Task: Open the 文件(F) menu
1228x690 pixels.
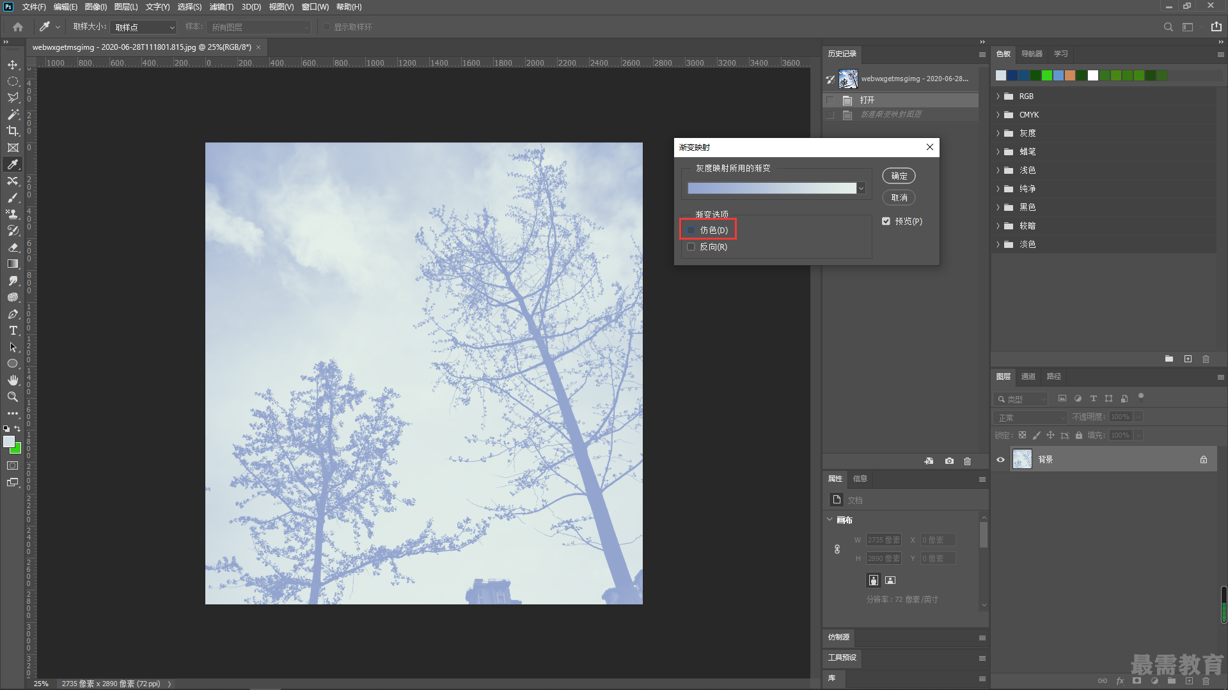Action: pyautogui.click(x=34, y=7)
